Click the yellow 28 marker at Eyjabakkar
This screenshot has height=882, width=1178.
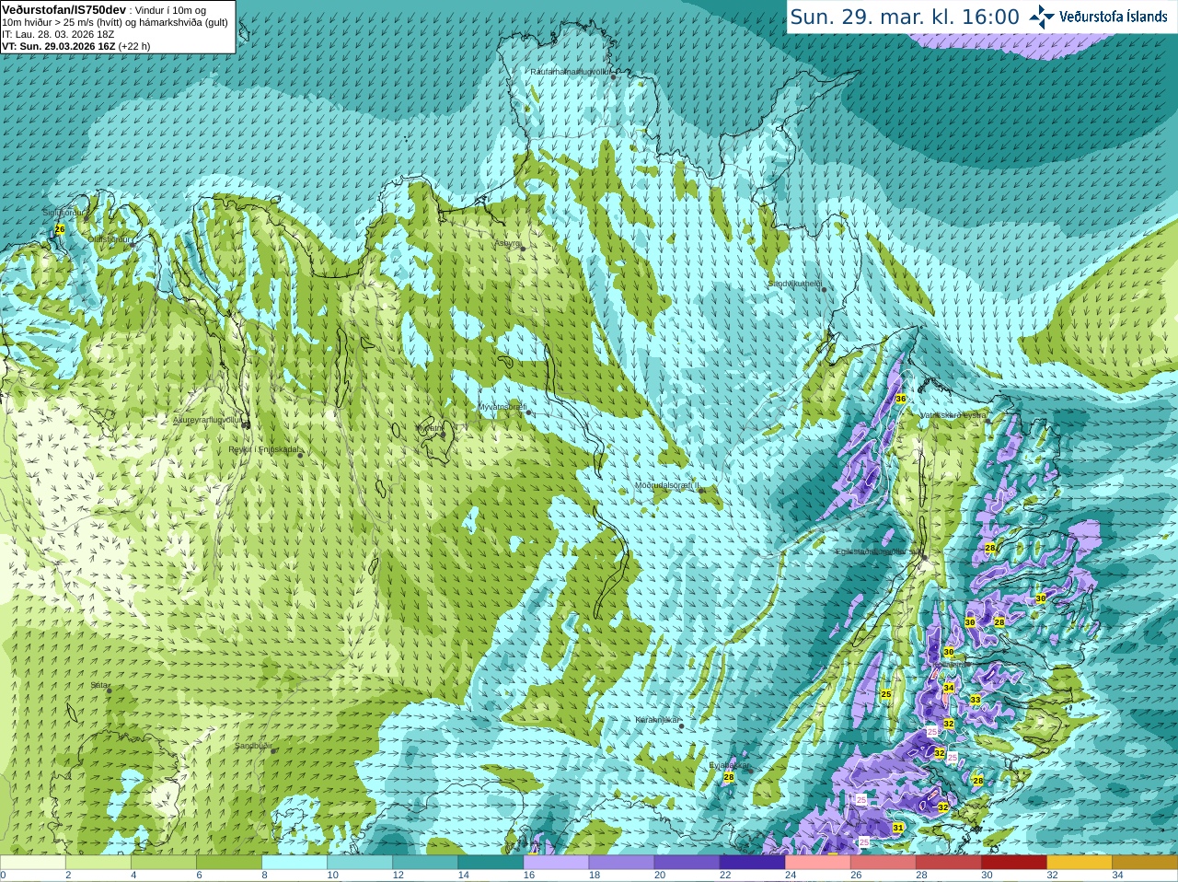click(x=729, y=778)
